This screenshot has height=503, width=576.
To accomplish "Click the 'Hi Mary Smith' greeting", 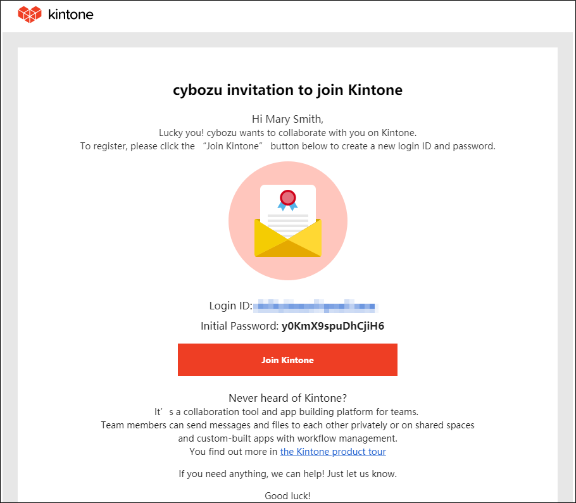I will click(287, 118).
